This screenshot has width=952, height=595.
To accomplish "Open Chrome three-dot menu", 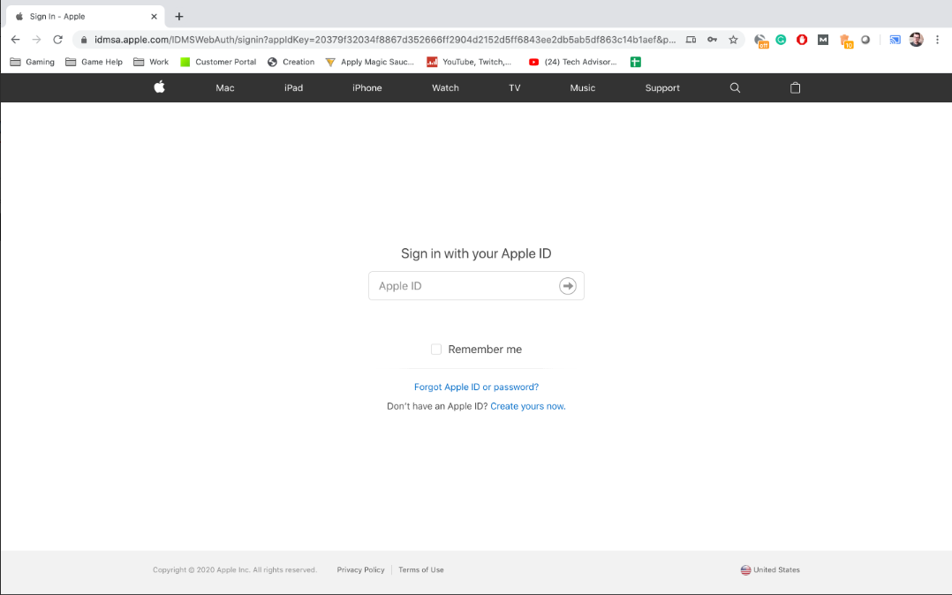I will [938, 40].
